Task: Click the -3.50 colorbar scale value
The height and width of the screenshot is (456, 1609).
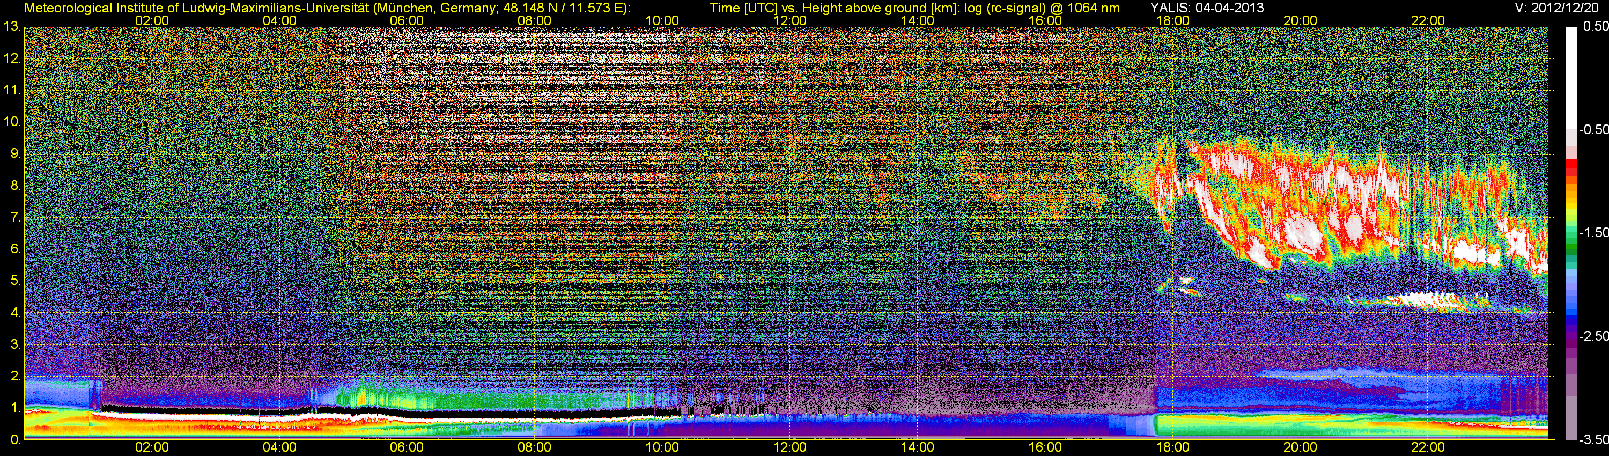Action: [x=1593, y=440]
